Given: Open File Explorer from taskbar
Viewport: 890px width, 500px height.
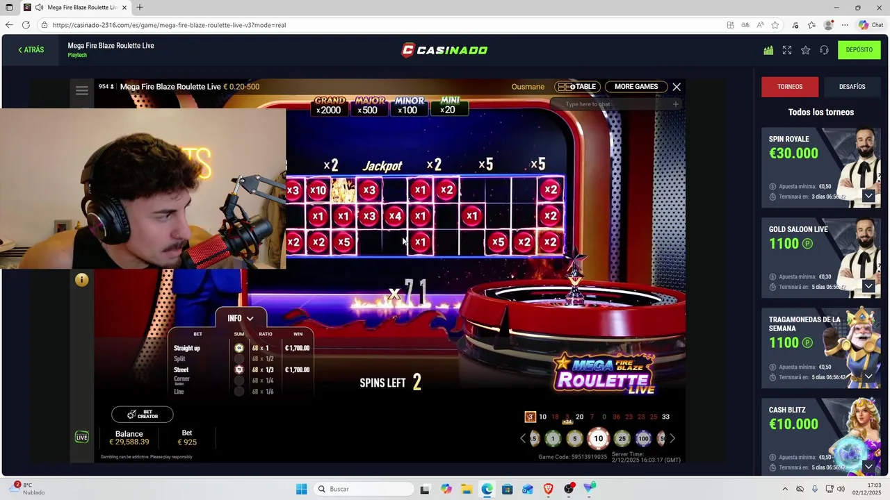Looking at the screenshot, I should [x=467, y=489].
